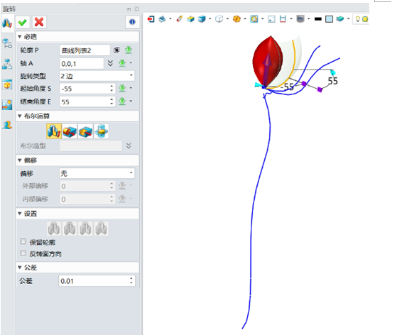
Task: Click the H-shaped dimension toolbar icon
Action: (283, 19)
